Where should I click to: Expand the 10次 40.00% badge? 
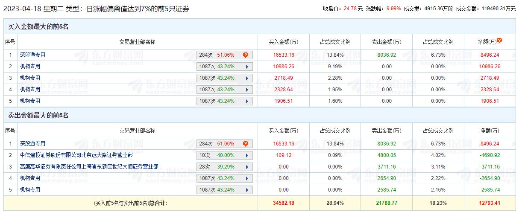tap(225, 155)
